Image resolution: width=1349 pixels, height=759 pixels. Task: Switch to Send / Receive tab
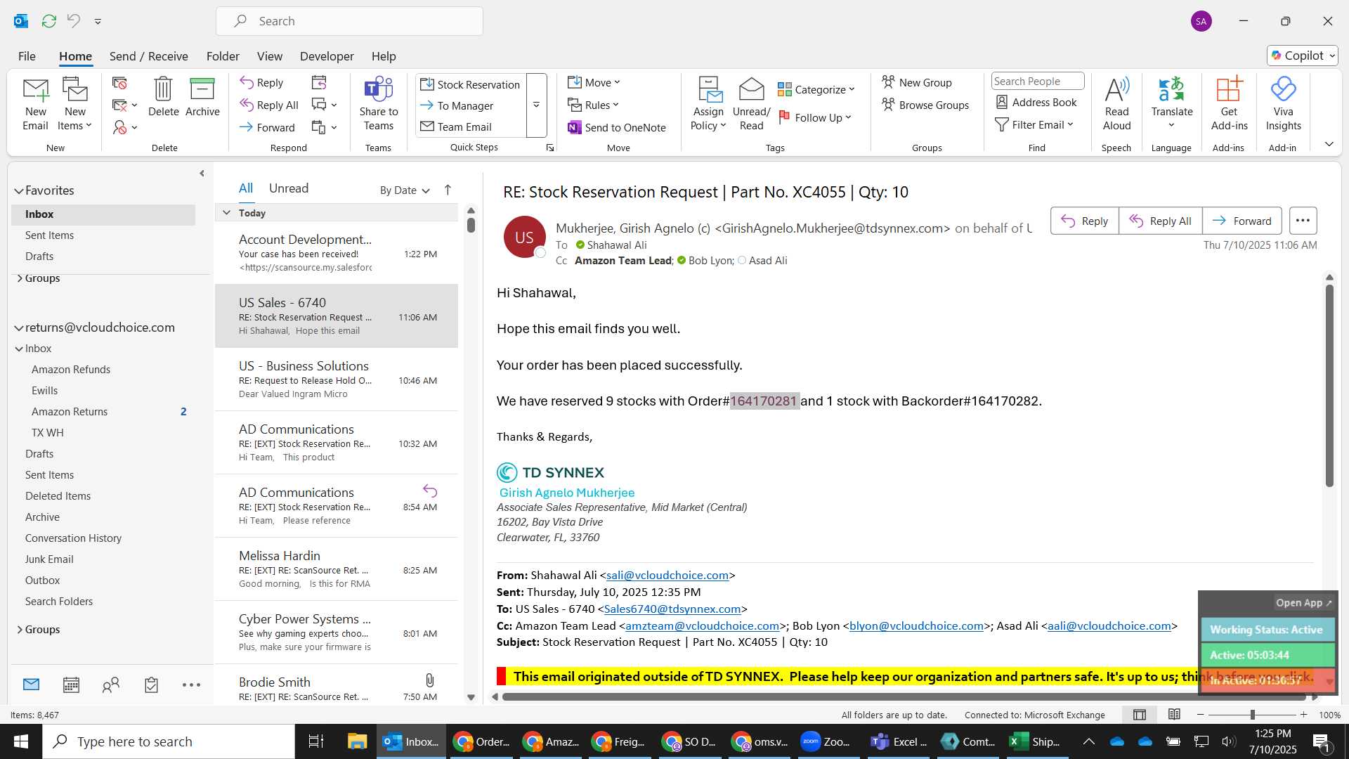pos(148,56)
